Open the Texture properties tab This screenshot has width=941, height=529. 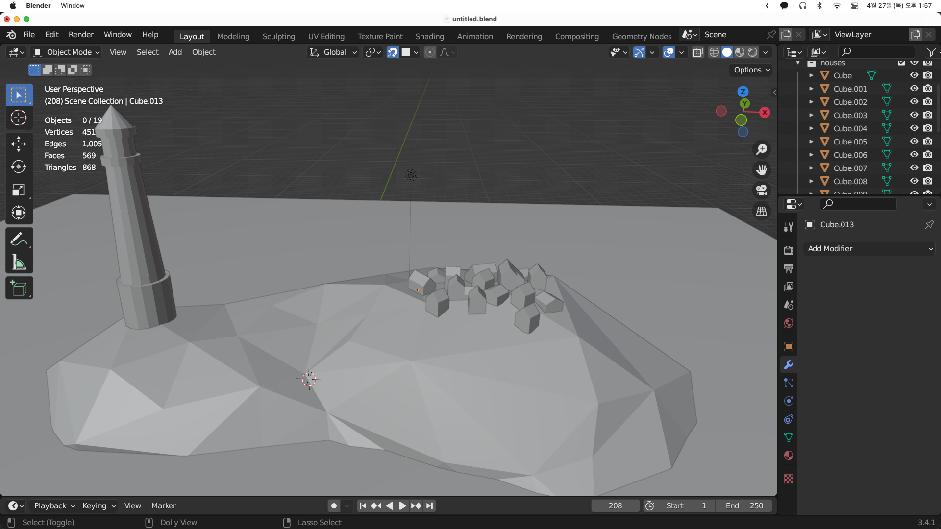789,479
